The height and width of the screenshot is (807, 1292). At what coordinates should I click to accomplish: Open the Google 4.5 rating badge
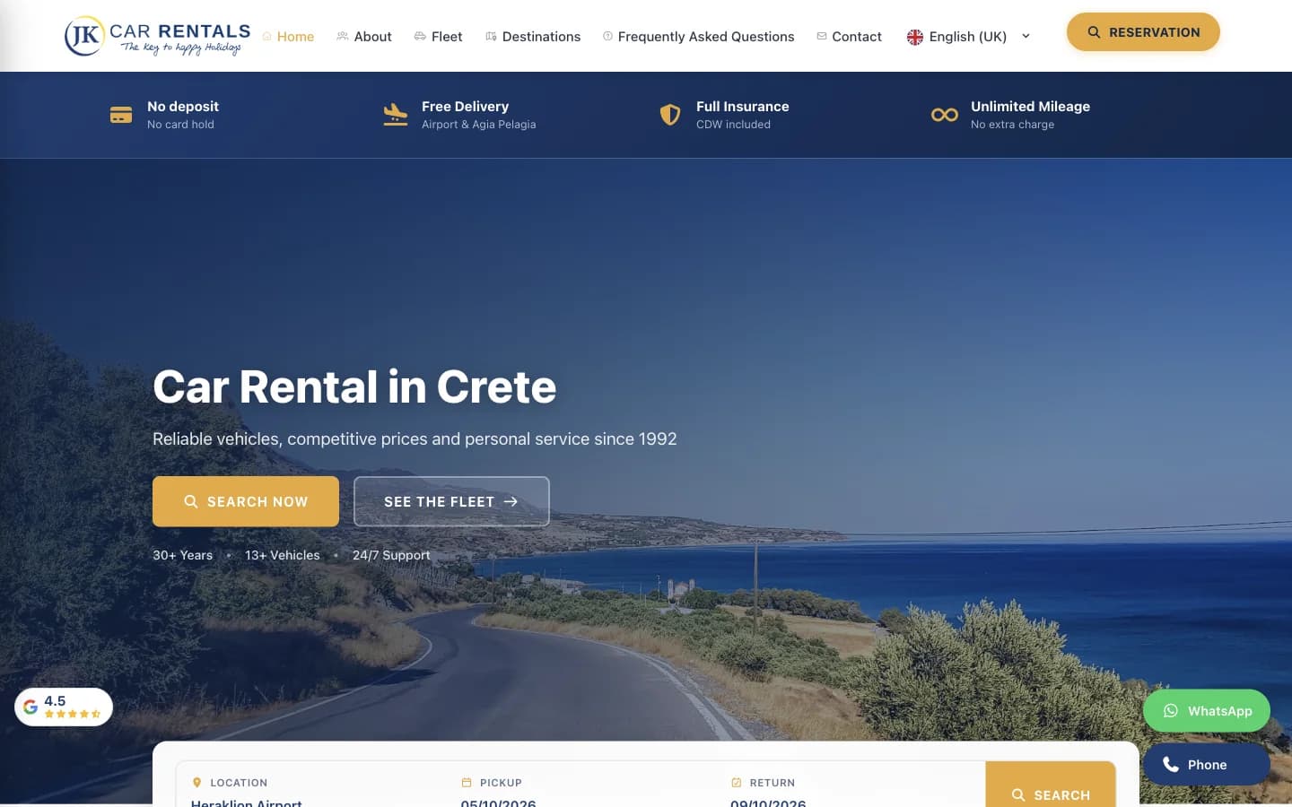coord(64,707)
